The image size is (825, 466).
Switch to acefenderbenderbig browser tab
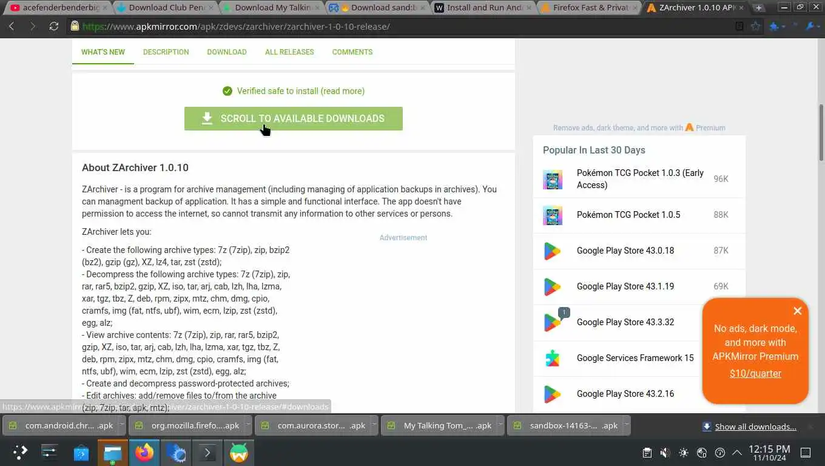tap(58, 8)
